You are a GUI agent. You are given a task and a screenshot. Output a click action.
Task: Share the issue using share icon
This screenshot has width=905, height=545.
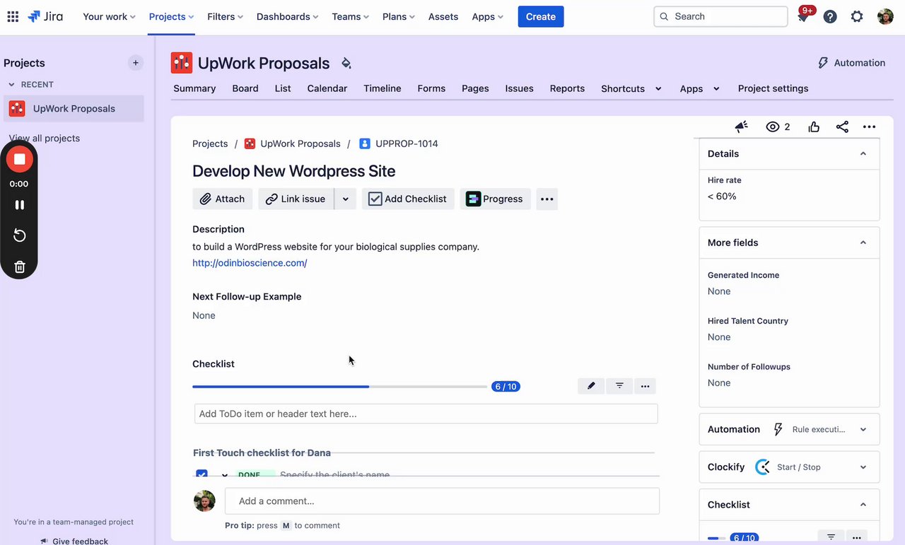842,127
